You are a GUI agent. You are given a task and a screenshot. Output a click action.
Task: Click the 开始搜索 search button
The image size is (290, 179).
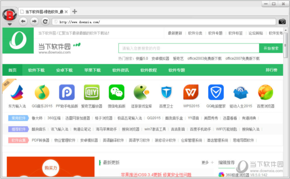pos(271,48)
